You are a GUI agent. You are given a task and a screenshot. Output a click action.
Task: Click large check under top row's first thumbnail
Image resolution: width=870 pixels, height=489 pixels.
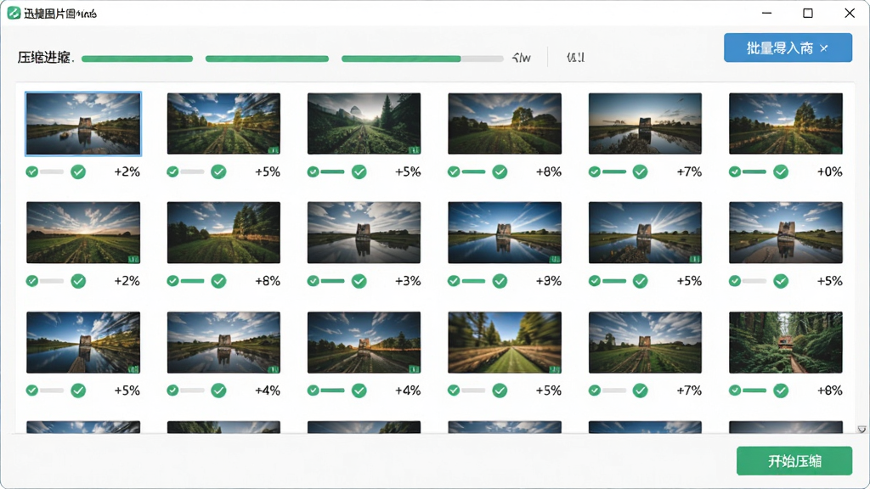coord(78,171)
